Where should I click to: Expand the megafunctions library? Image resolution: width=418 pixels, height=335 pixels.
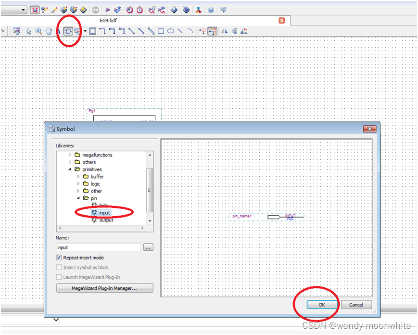pyautogui.click(x=70, y=155)
